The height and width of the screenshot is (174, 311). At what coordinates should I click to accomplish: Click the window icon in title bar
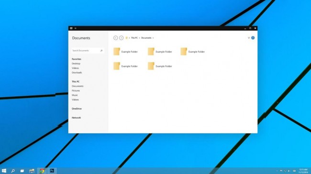[71, 28]
